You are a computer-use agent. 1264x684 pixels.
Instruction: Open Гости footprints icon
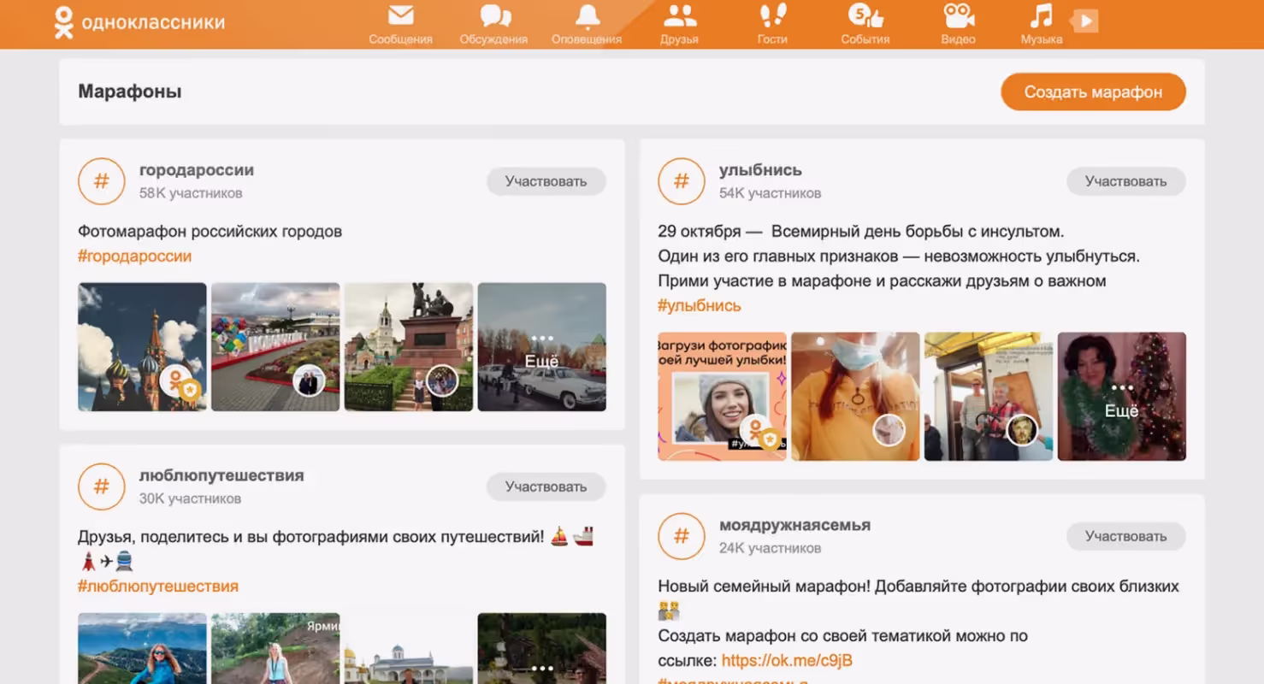pyautogui.click(x=772, y=17)
